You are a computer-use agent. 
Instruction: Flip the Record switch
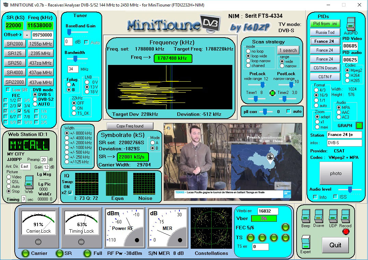[345, 216]
